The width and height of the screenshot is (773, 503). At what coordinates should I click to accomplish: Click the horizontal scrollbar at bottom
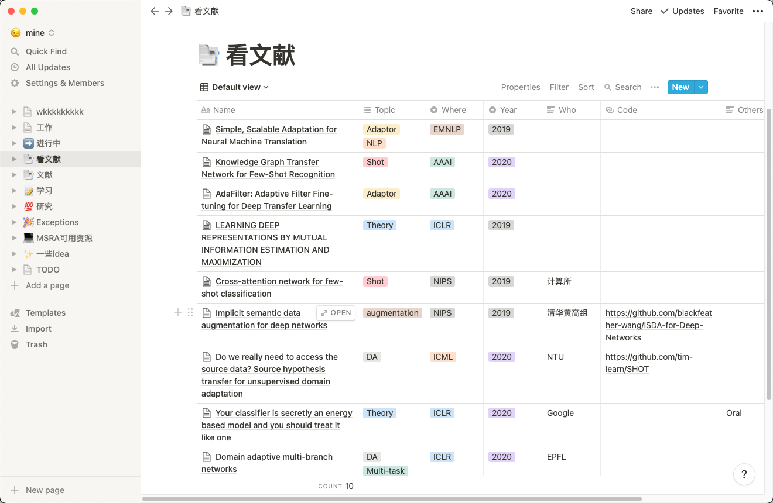pos(392,499)
